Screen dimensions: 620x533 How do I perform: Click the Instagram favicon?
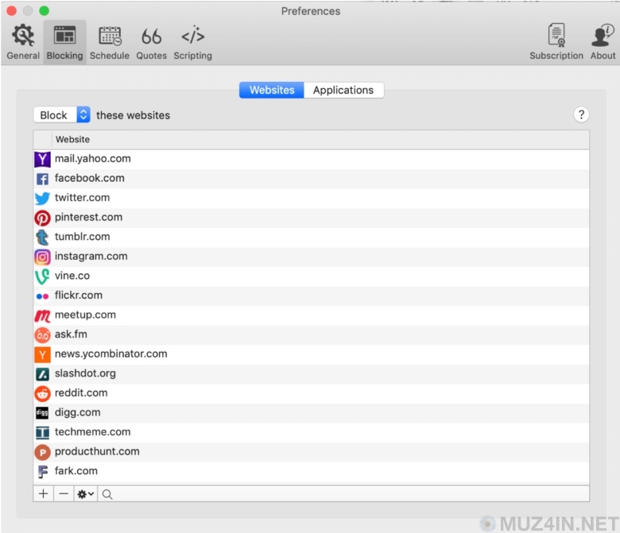click(x=42, y=257)
